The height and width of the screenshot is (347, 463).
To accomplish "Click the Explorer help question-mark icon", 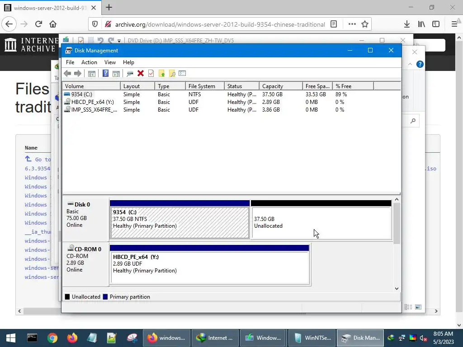I will tap(420, 64).
